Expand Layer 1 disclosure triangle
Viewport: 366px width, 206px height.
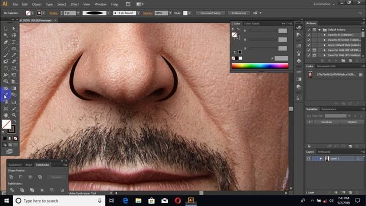pos(321,159)
